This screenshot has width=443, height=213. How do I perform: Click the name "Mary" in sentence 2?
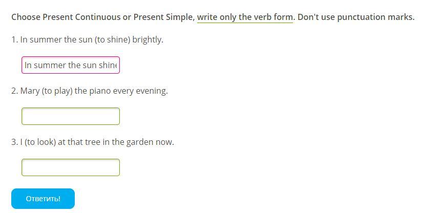click(x=30, y=91)
